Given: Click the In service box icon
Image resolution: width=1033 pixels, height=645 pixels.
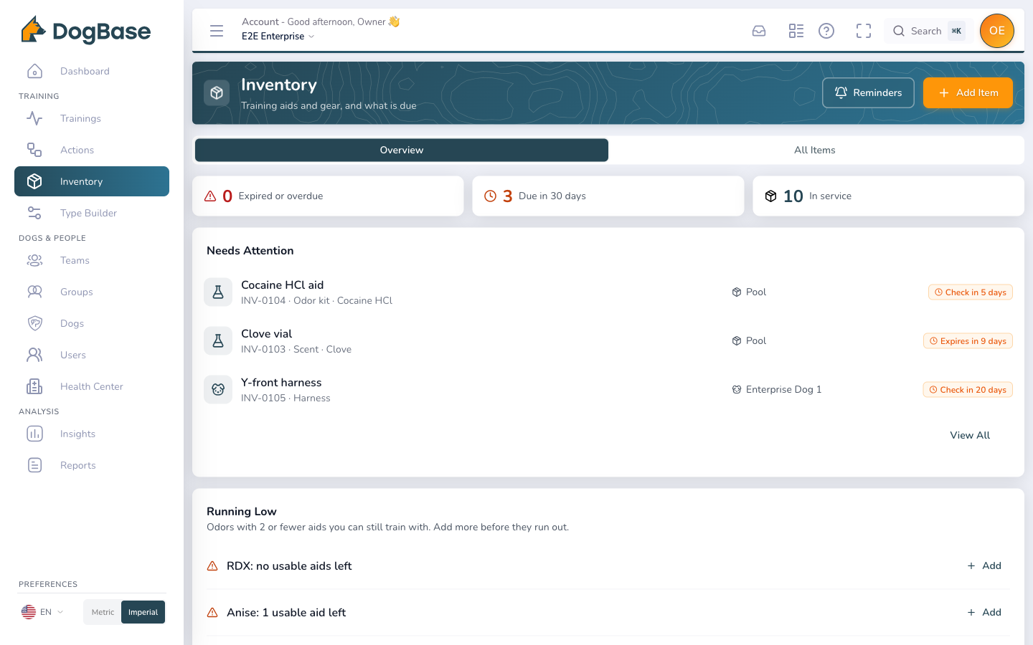Looking at the screenshot, I should [770, 196].
